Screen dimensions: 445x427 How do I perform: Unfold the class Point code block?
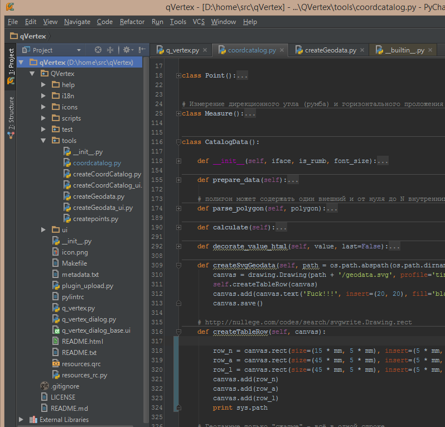pyautogui.click(x=178, y=75)
